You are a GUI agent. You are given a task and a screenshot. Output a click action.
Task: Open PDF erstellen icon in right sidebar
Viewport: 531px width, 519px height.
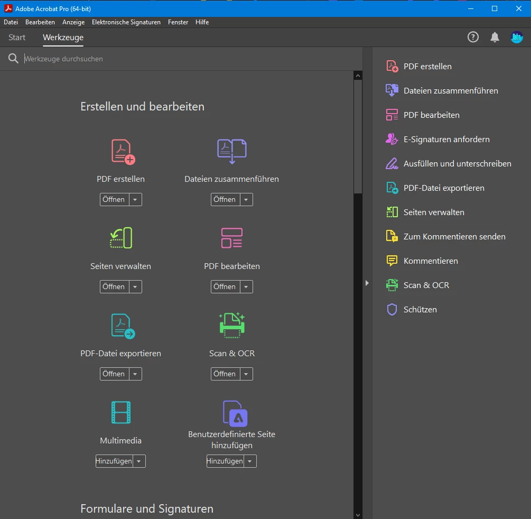tap(392, 67)
